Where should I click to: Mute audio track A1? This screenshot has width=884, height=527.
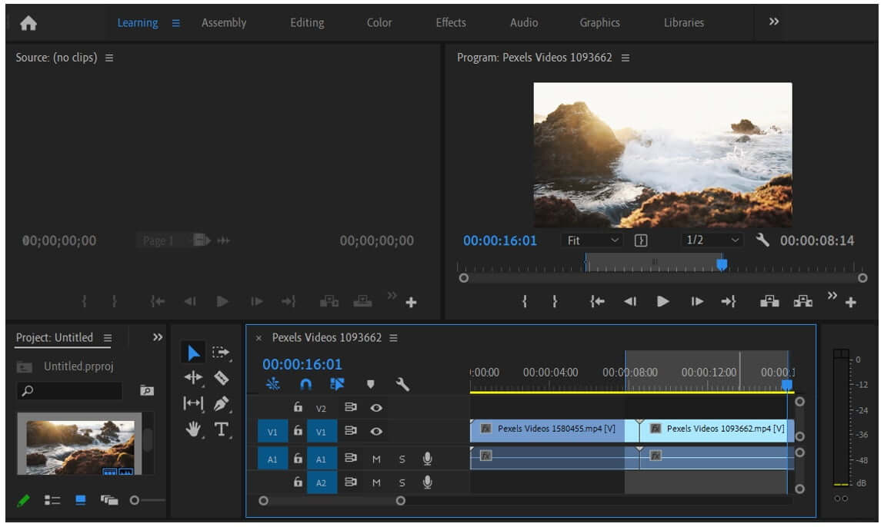click(x=376, y=459)
